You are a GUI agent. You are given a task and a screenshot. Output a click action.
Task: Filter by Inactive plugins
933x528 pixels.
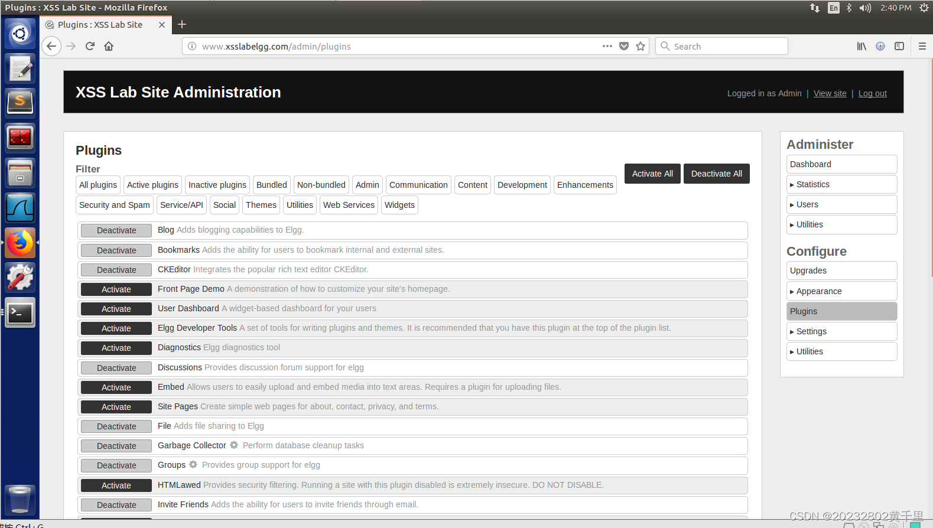(217, 185)
